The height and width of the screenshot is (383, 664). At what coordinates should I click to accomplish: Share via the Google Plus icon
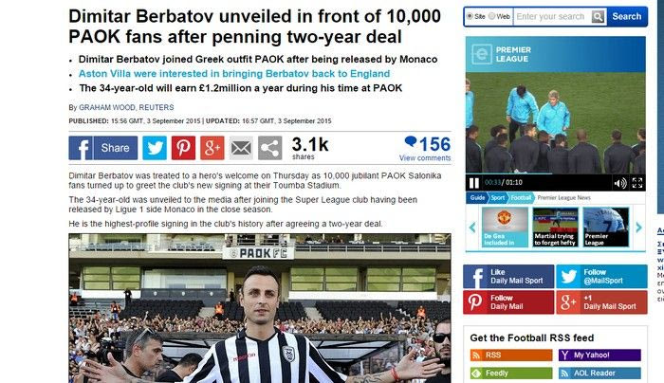pos(212,148)
